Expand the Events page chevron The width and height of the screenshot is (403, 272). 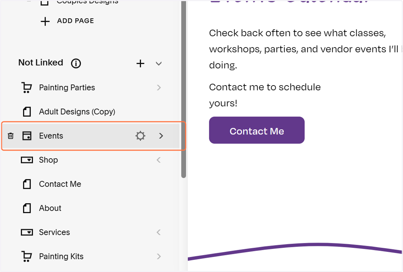click(161, 136)
